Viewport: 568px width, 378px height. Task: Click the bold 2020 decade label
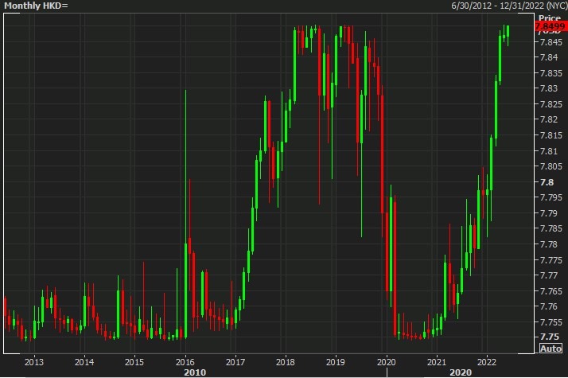[x=461, y=372]
